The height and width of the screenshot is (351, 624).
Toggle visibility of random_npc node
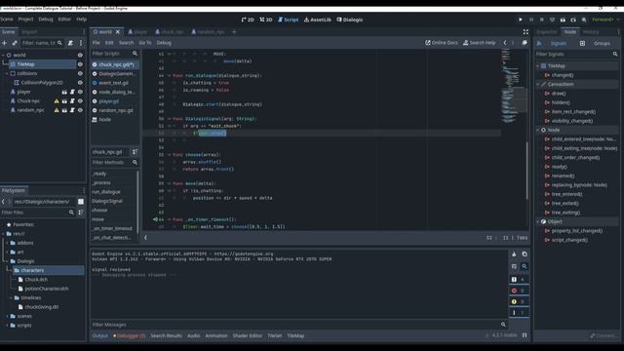point(80,110)
